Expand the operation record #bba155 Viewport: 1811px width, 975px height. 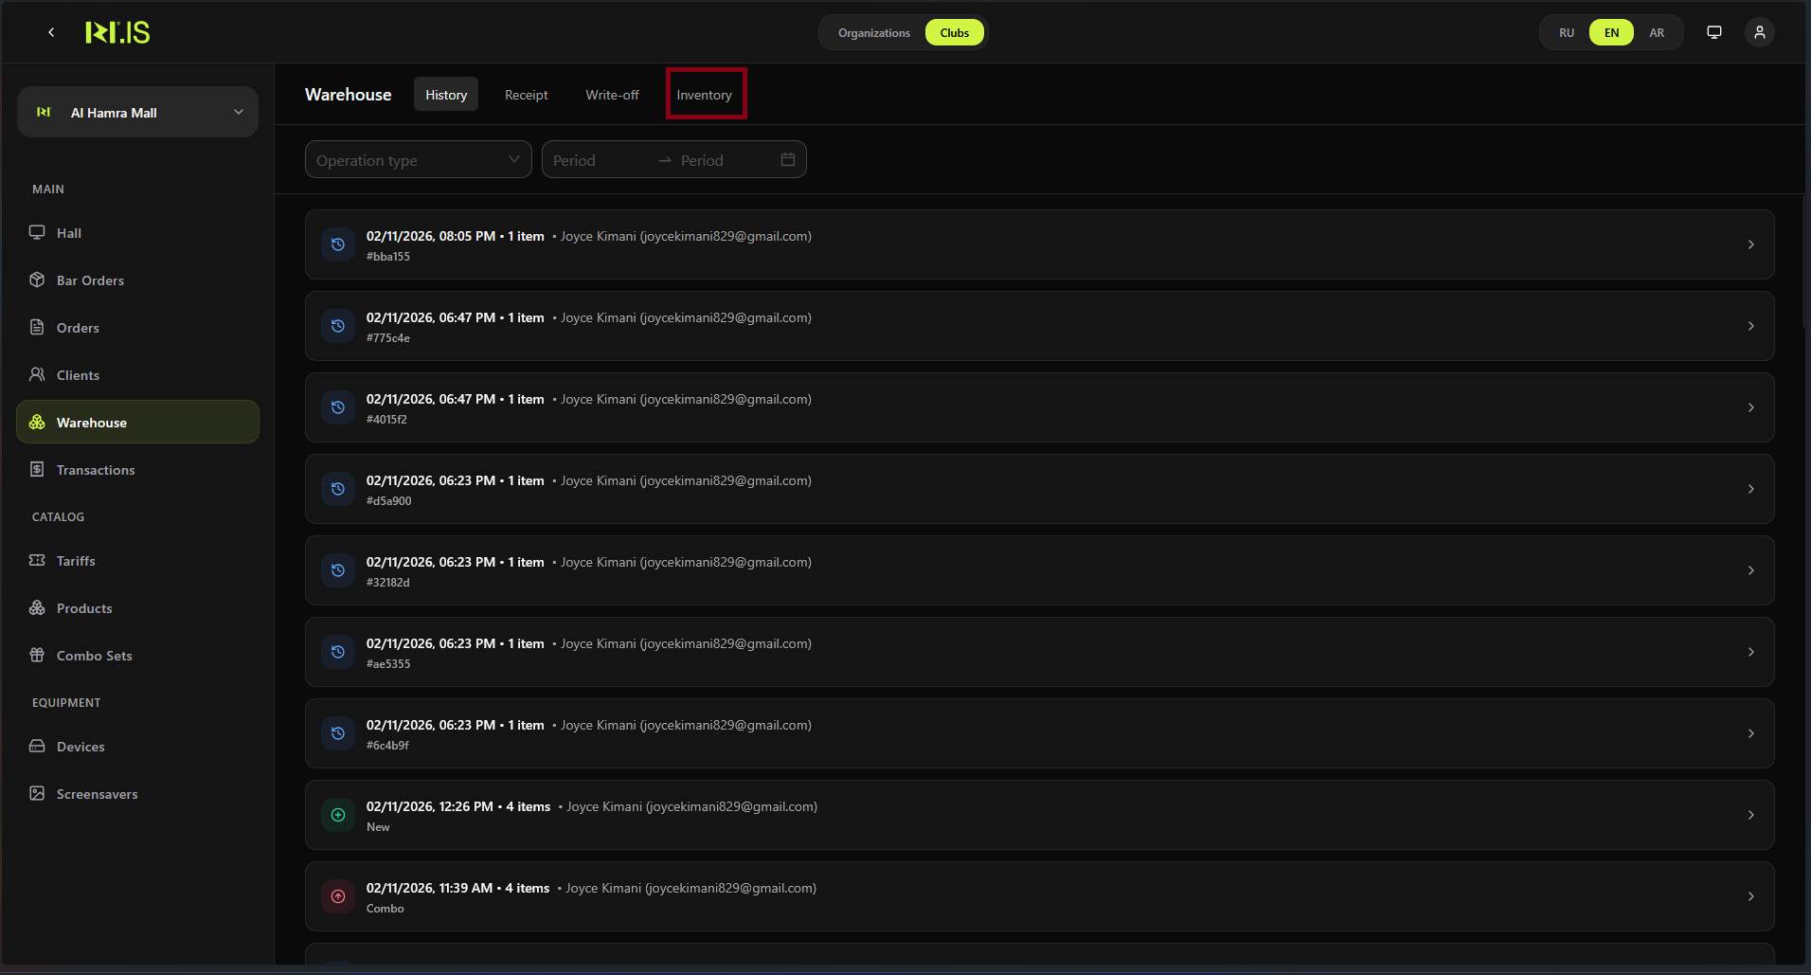click(x=1749, y=244)
